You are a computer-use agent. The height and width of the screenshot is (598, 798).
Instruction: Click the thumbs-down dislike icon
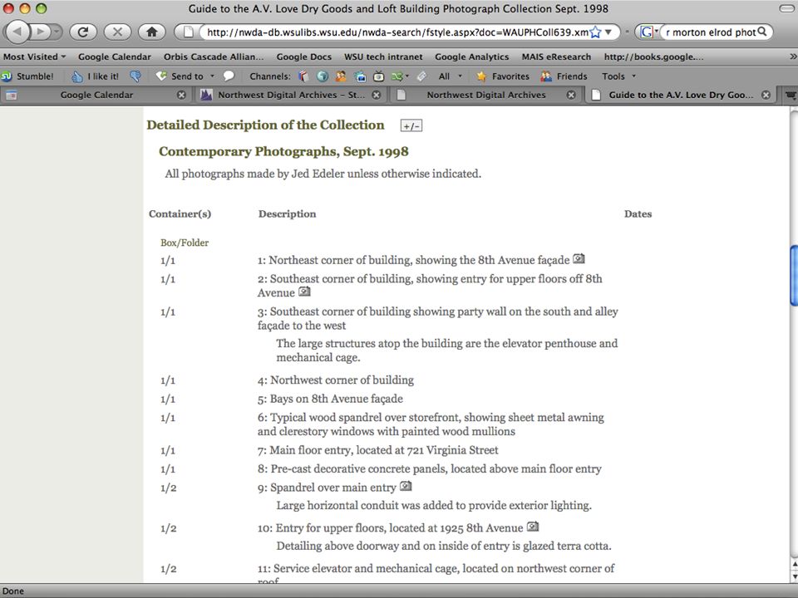tap(135, 76)
